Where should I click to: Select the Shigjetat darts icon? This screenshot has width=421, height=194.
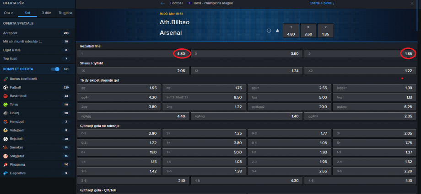(x=5, y=156)
